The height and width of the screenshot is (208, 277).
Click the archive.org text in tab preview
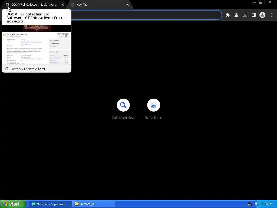pyautogui.click(x=15, y=21)
